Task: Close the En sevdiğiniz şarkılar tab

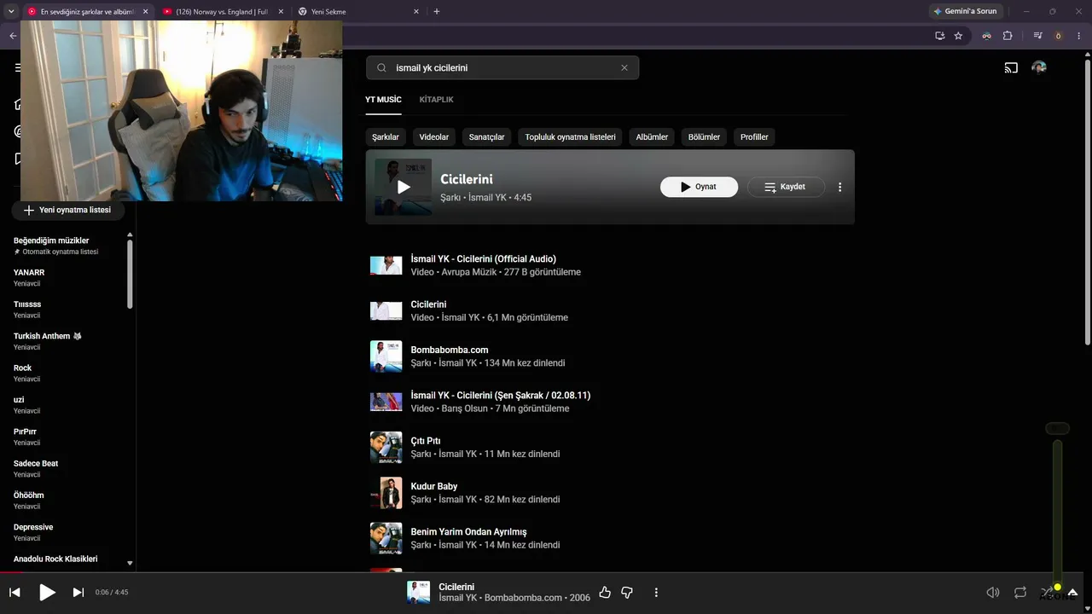Action: click(x=145, y=12)
